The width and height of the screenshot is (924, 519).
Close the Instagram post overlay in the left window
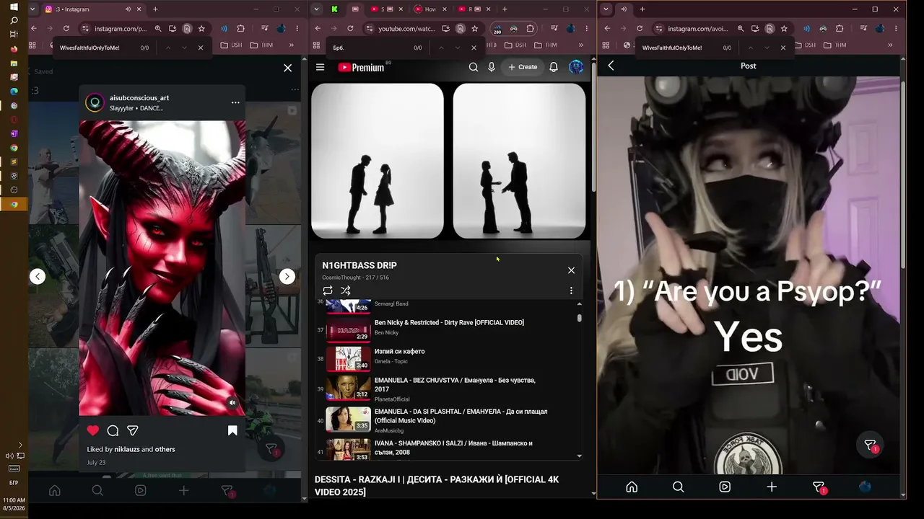[287, 68]
